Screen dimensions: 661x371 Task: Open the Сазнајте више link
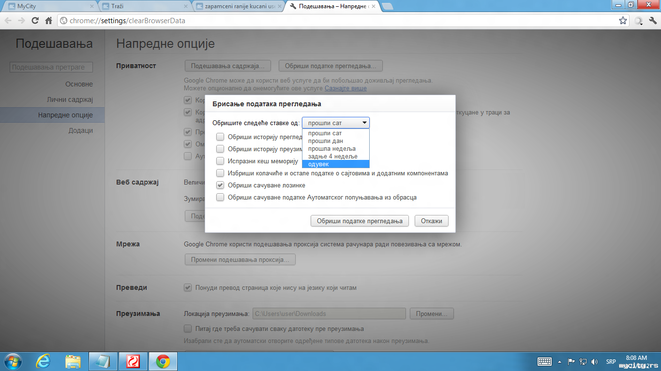pos(346,88)
